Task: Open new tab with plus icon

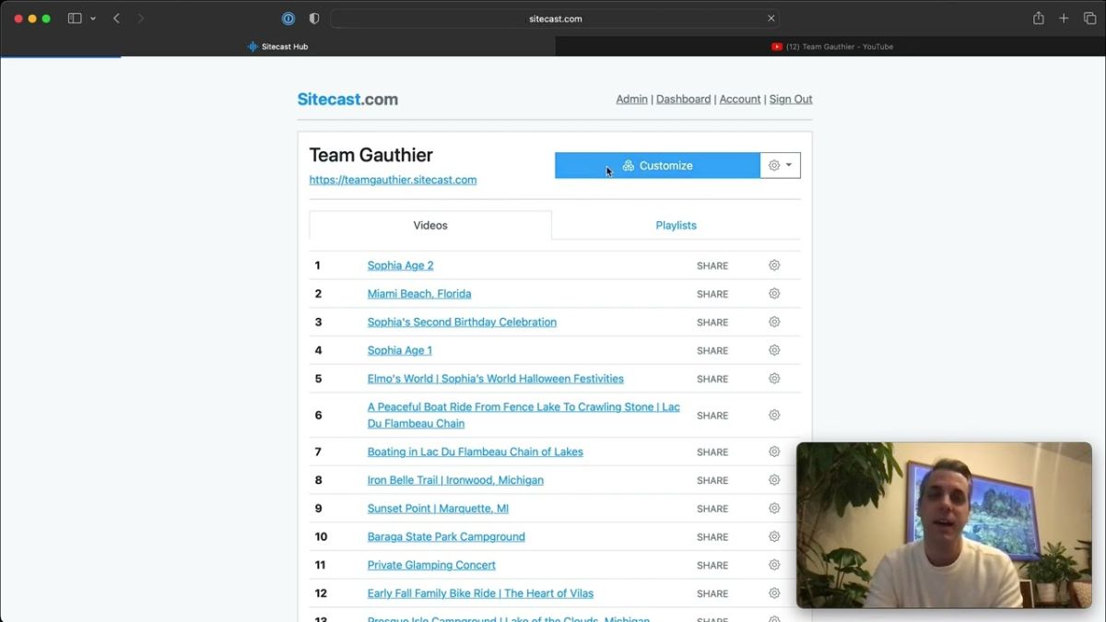Action: 1064,18
